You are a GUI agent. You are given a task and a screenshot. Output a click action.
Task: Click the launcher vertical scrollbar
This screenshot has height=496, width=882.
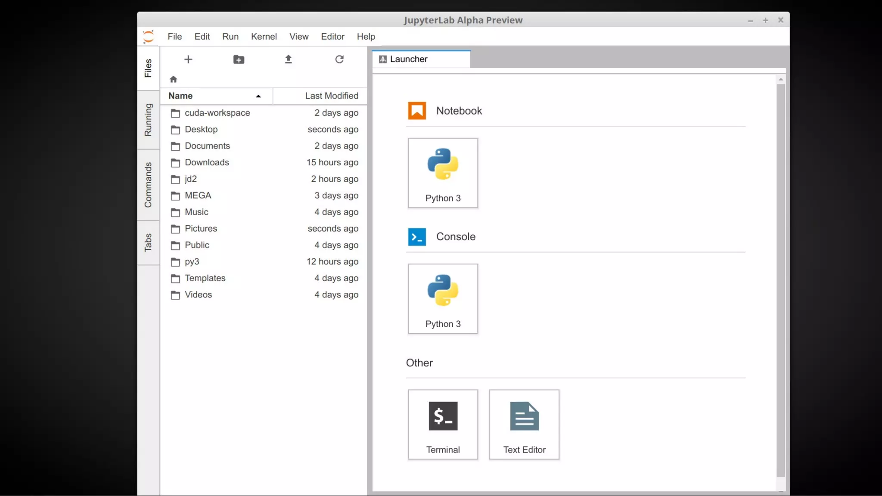pos(781,280)
